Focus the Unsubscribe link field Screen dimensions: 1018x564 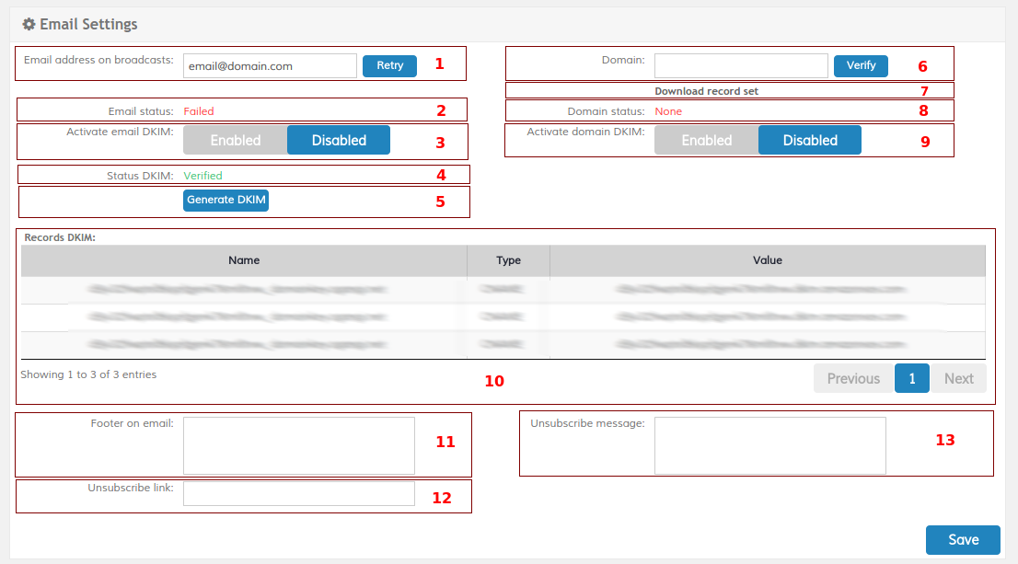pos(299,493)
